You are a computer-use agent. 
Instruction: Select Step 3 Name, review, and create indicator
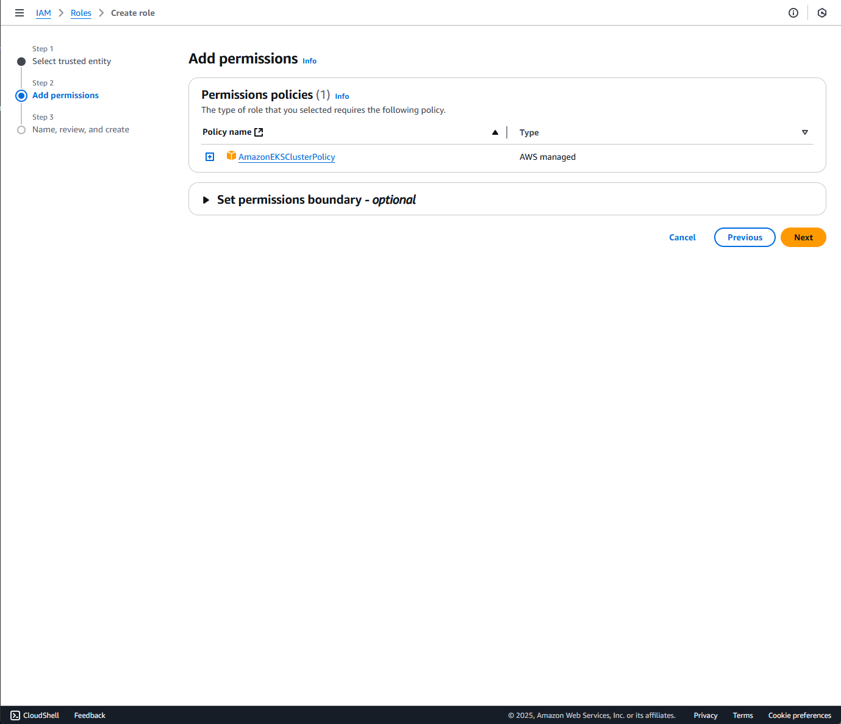tap(21, 130)
